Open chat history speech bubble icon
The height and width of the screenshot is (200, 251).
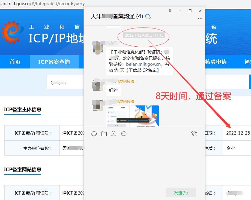(x=124, y=134)
